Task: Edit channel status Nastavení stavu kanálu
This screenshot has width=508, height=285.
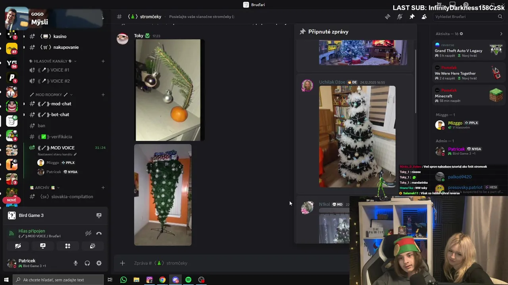Action: point(57,154)
